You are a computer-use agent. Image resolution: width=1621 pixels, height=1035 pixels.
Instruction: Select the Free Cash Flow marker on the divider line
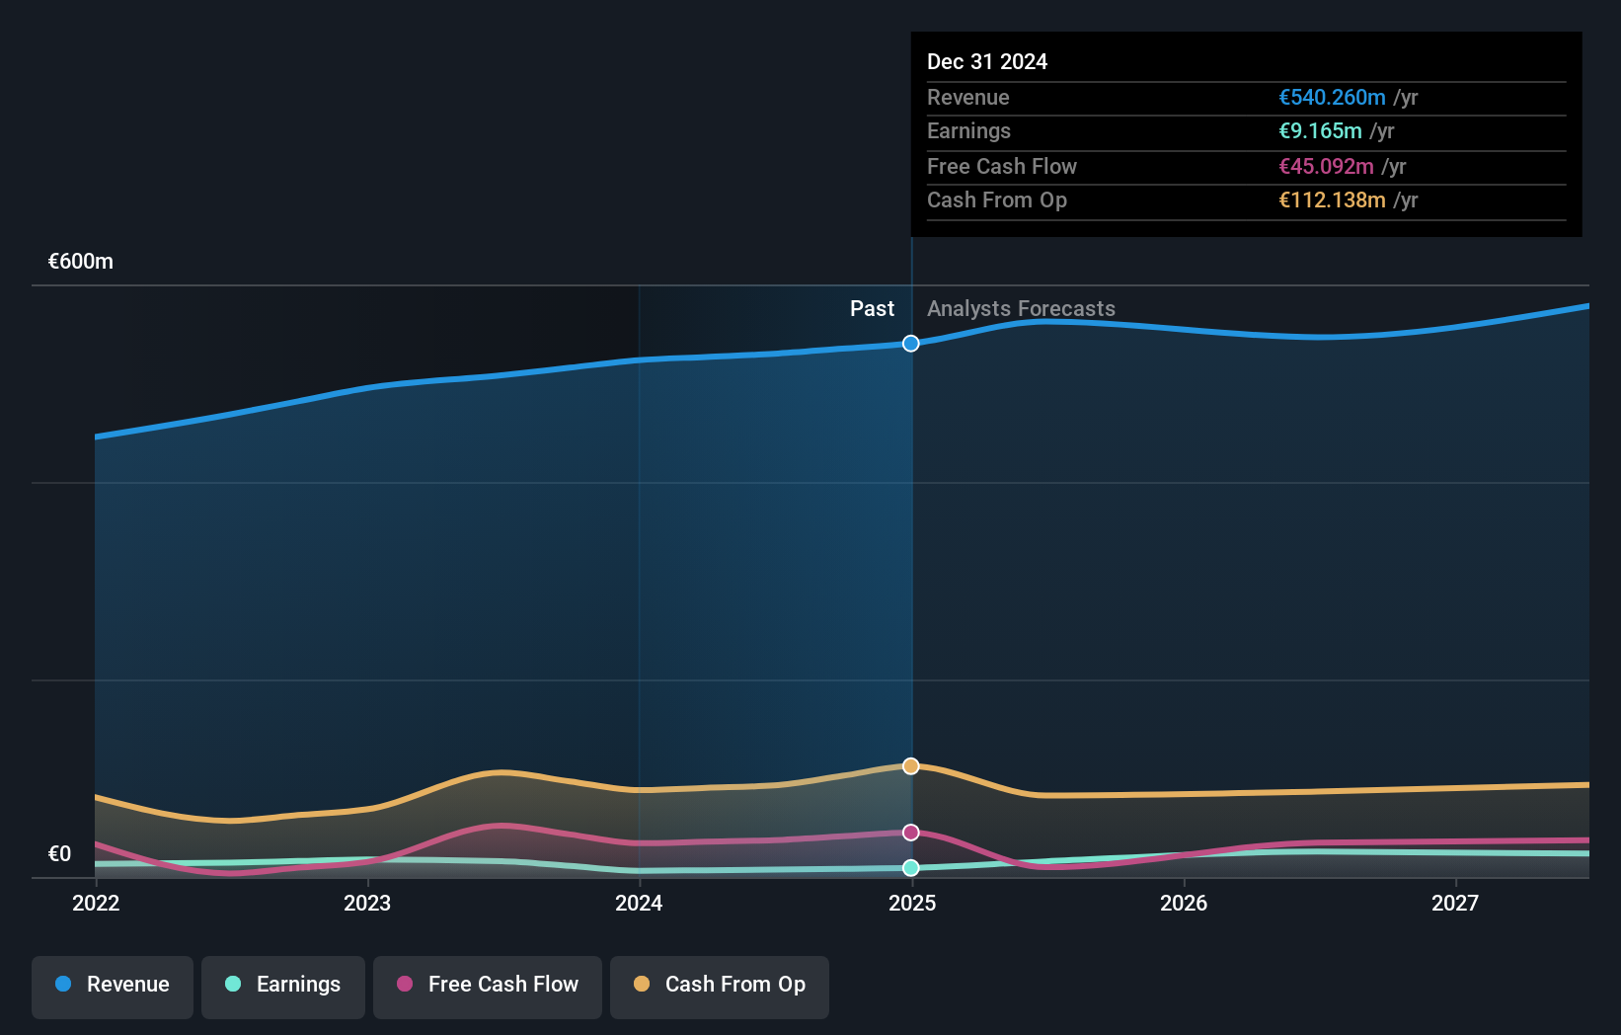[910, 833]
